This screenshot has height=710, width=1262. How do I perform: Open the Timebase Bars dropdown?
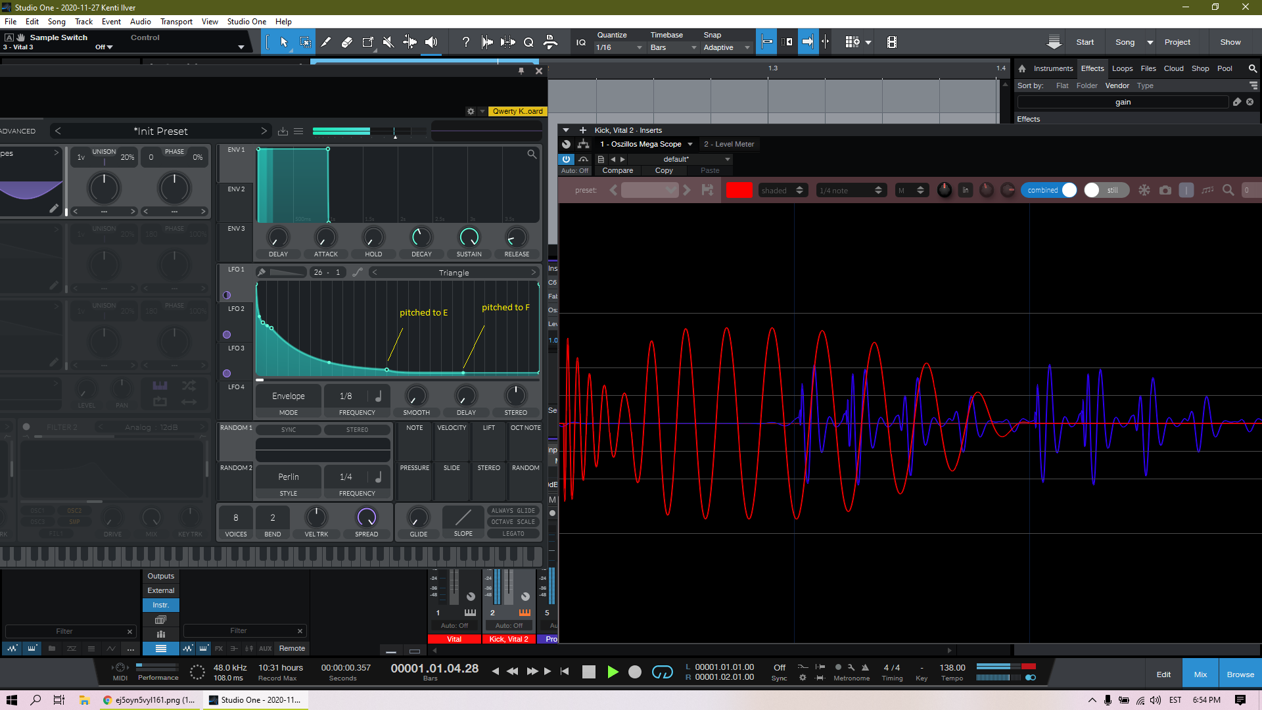click(x=673, y=47)
